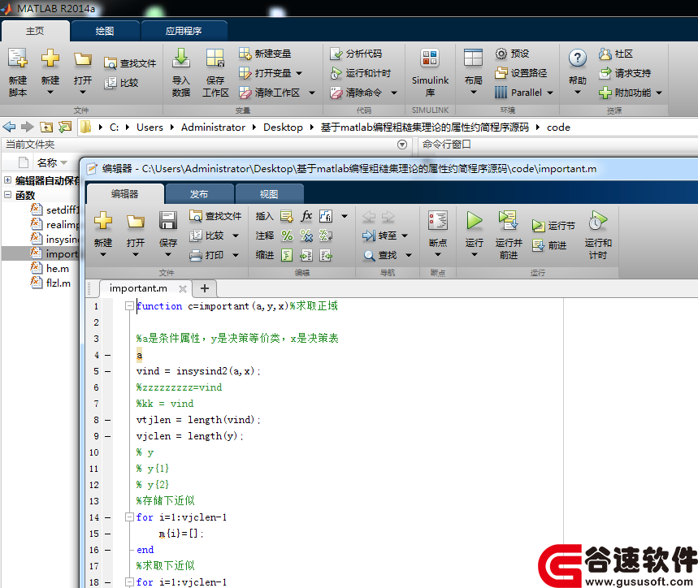
Task: Click Advance (前进) in editor run group
Action: tap(549, 245)
